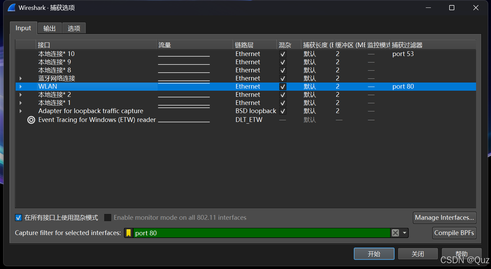Click the DLT_ETW link-layer cell
The width and height of the screenshot is (491, 269).
click(x=249, y=120)
